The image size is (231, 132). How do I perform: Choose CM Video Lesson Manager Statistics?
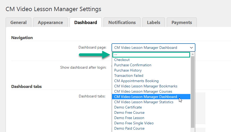click(x=151, y=102)
